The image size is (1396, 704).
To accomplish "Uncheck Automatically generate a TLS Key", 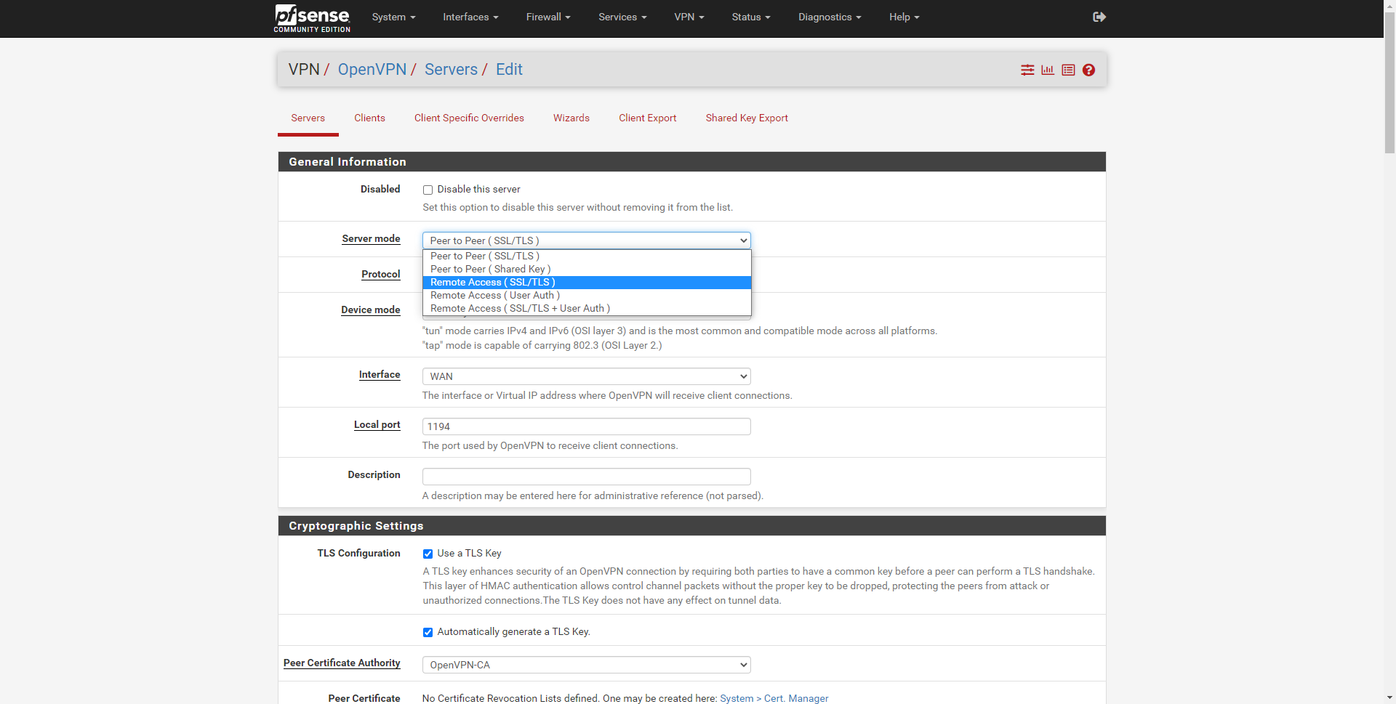I will (x=428, y=632).
